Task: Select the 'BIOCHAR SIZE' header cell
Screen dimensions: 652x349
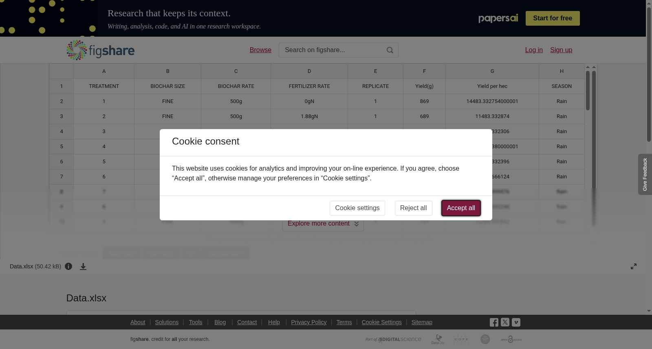Action: point(168,86)
